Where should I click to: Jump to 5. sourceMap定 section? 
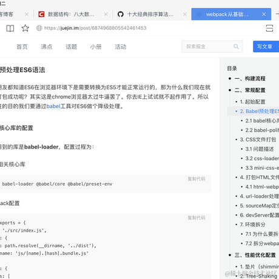click(260, 206)
